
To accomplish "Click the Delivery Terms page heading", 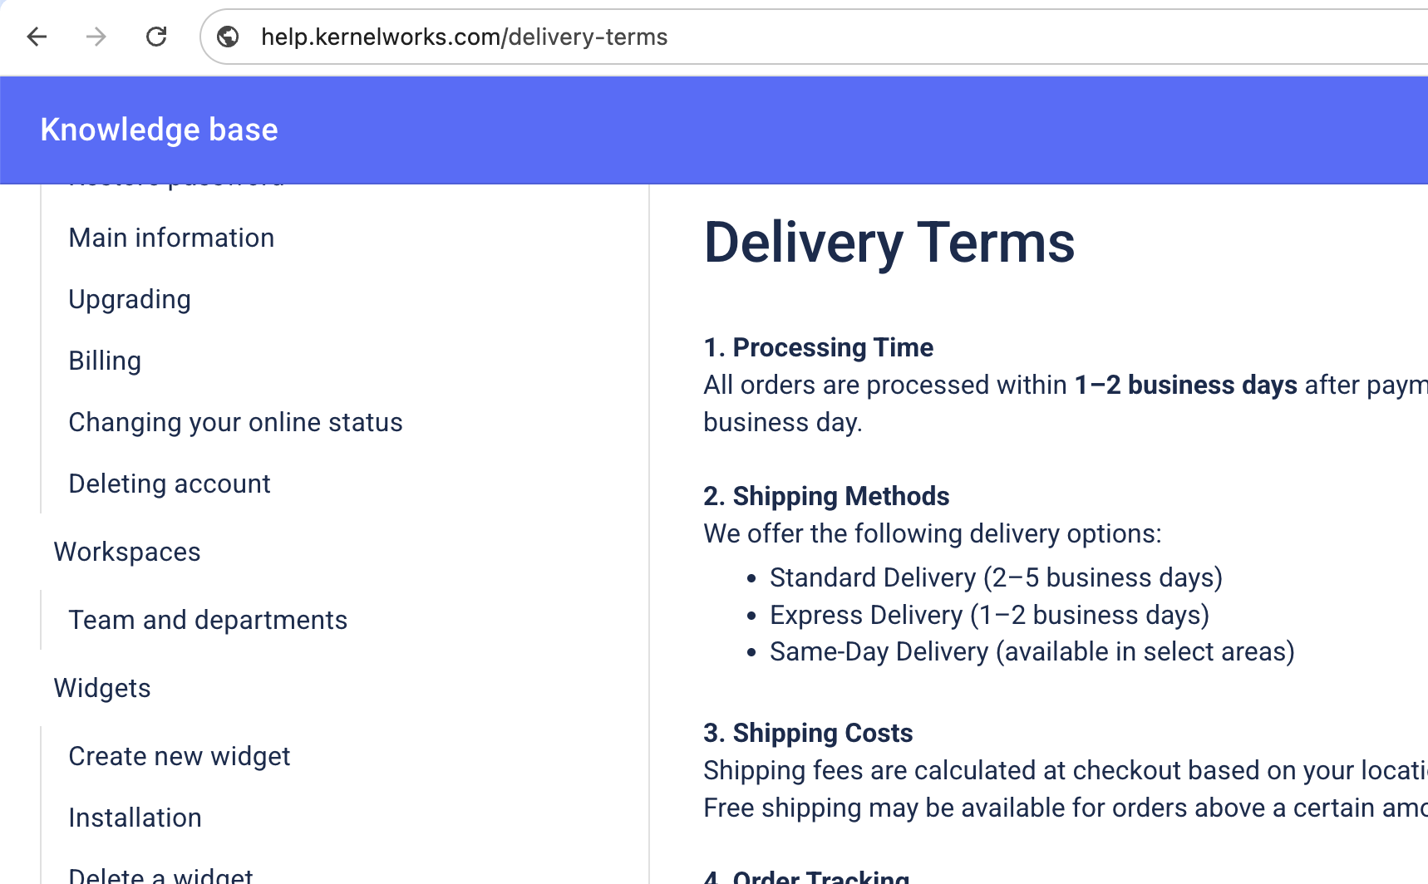I will click(889, 243).
